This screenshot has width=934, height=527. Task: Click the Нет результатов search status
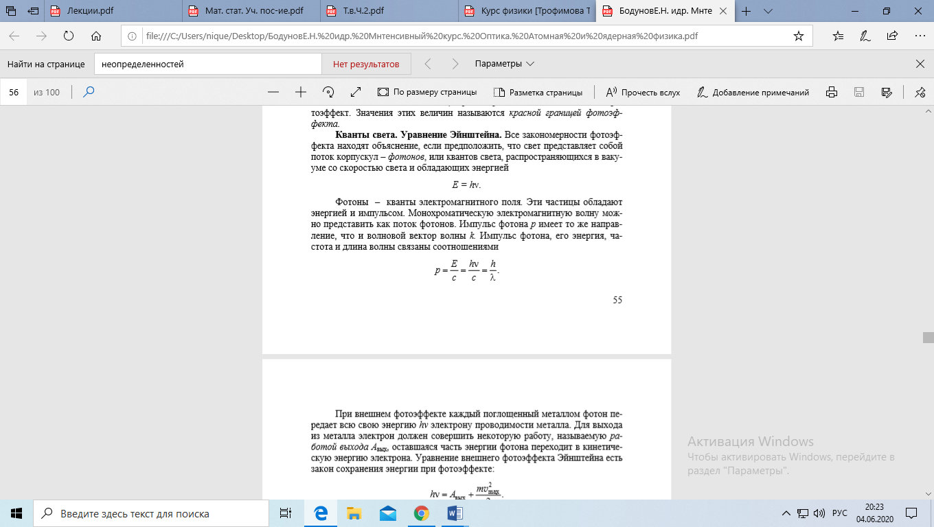[366, 64]
